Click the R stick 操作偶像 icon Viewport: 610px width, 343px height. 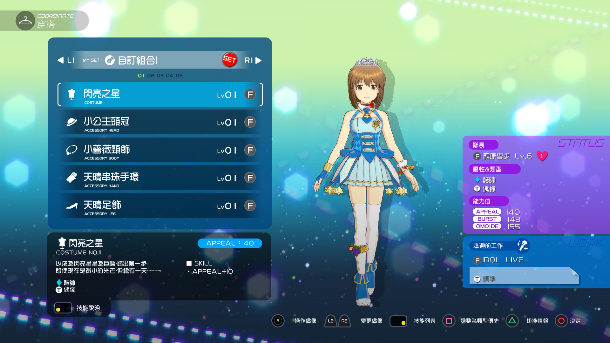(x=278, y=321)
